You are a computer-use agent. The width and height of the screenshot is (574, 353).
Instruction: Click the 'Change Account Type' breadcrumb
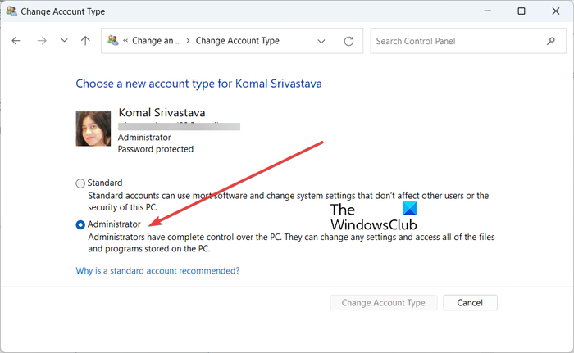coord(237,41)
